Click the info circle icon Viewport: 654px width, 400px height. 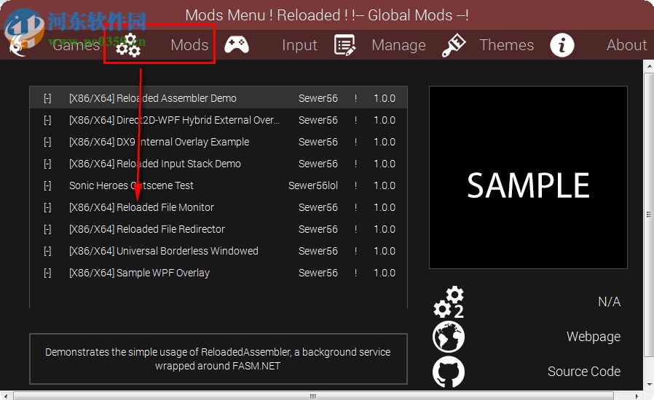(x=562, y=45)
